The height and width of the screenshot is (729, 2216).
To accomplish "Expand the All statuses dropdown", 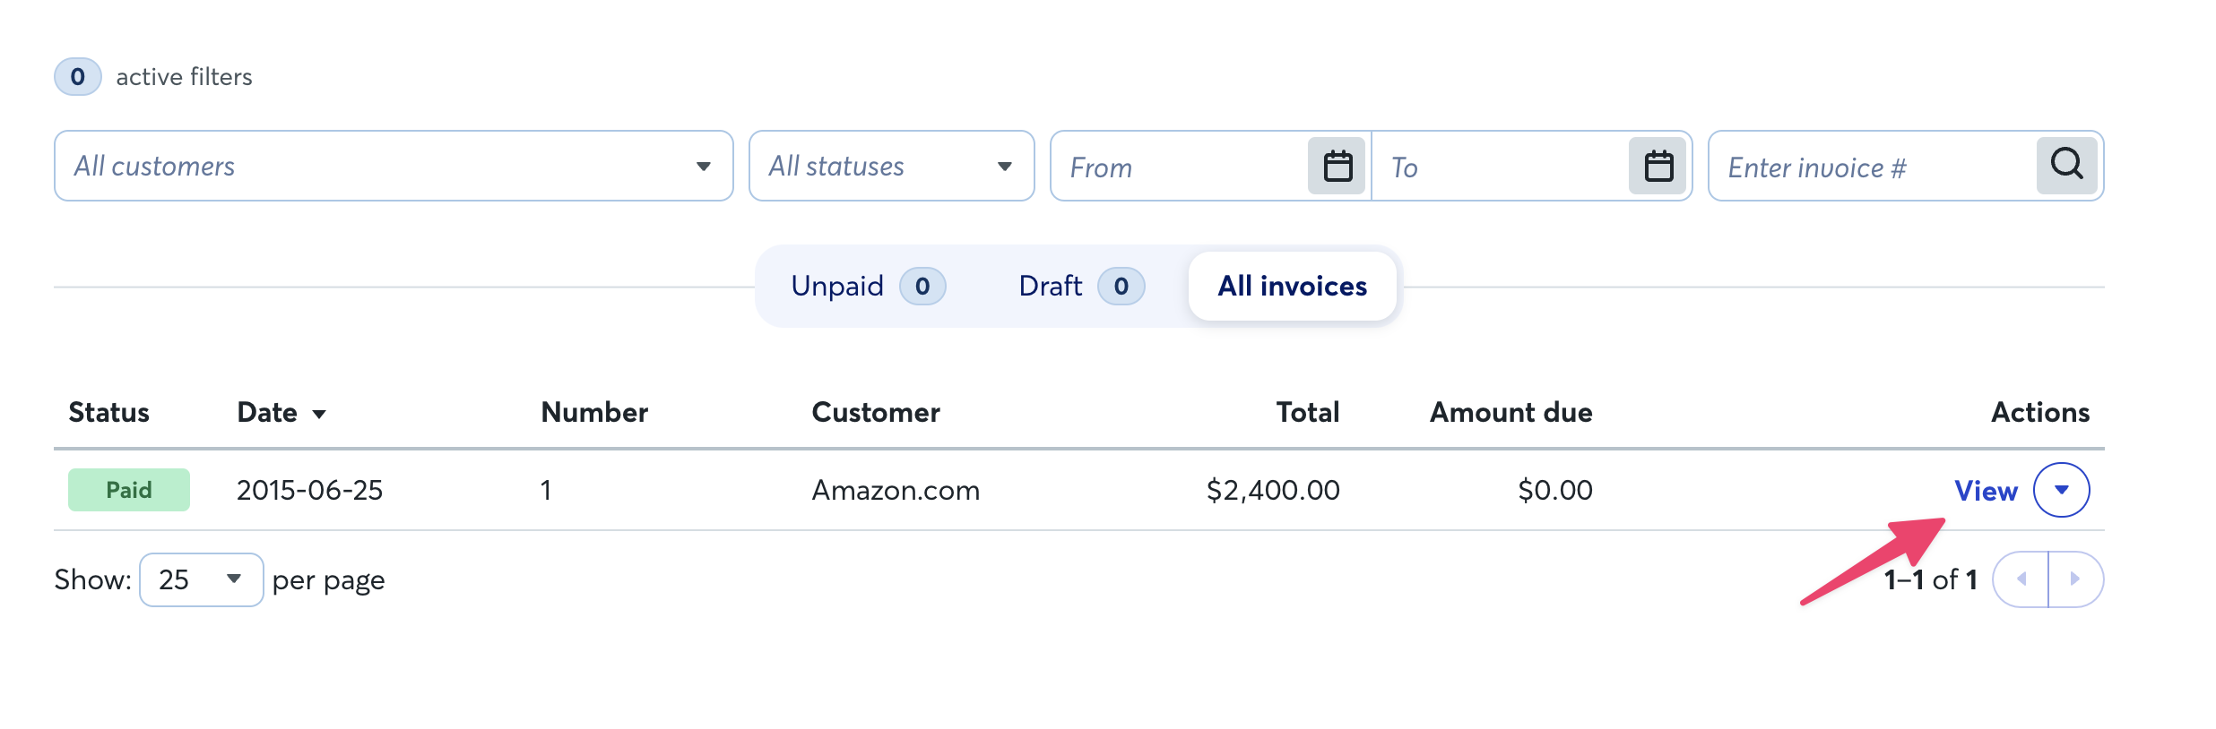I will (891, 166).
